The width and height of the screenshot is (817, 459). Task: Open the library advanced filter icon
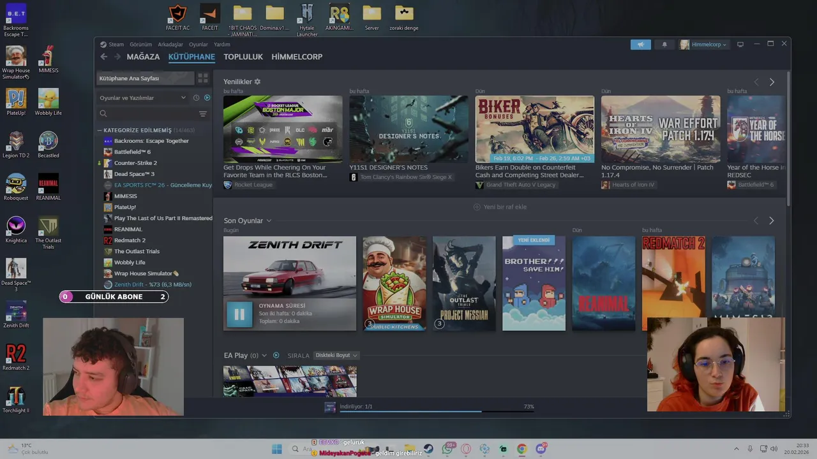click(x=203, y=114)
